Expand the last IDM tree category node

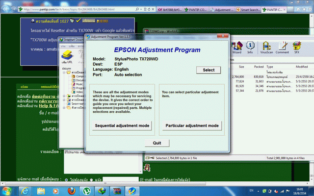(64, 108)
